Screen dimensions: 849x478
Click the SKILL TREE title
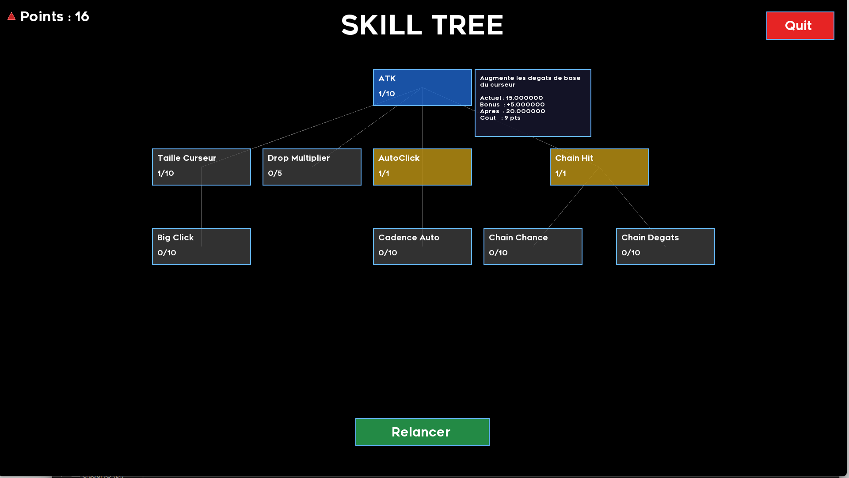click(422, 25)
